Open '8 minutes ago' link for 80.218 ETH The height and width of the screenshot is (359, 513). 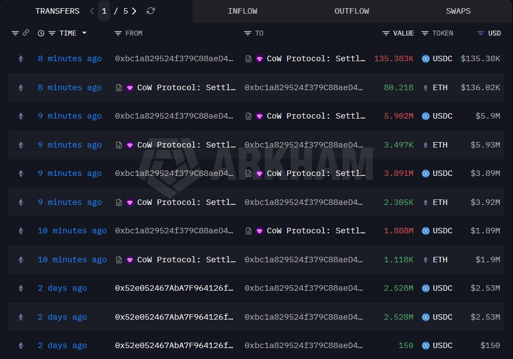click(69, 87)
